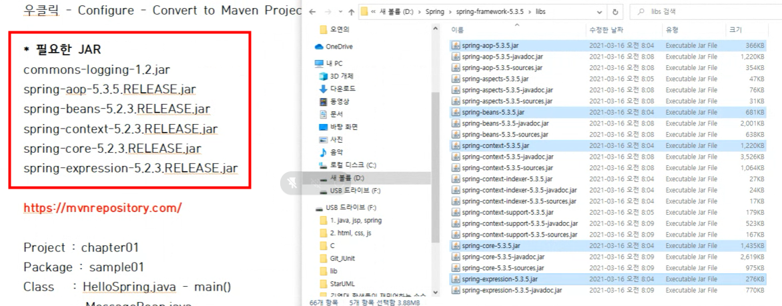
Task: Open 사진 folder in sidebar
Action: 331,139
